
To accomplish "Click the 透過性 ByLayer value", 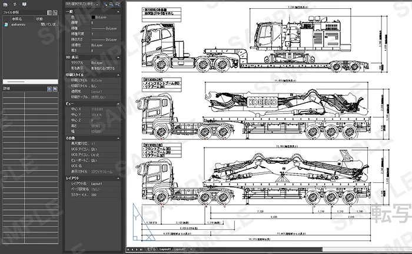I will tap(105, 45).
